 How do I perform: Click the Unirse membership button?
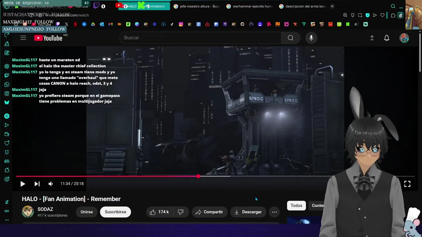coord(87,212)
